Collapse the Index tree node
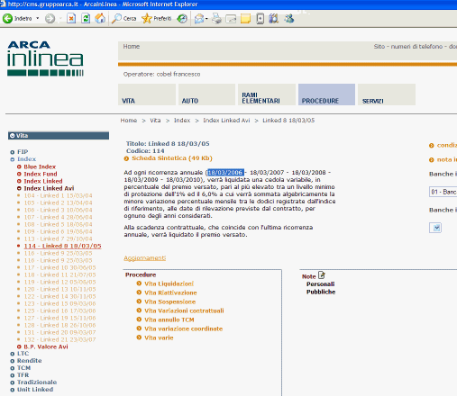The width and height of the screenshot is (457, 396). (13, 159)
